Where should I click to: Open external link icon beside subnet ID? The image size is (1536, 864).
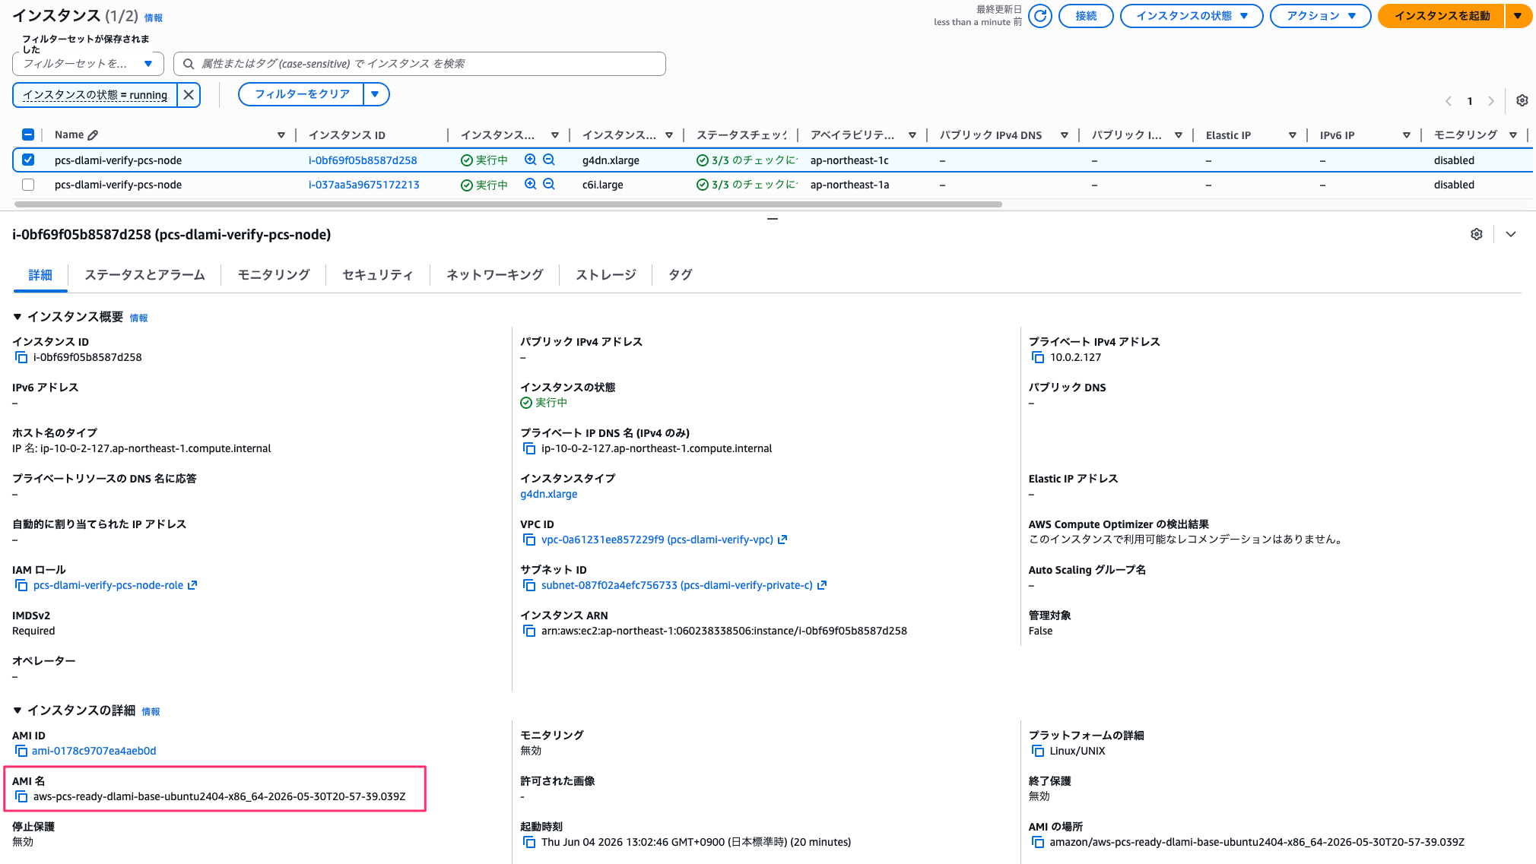tap(822, 585)
